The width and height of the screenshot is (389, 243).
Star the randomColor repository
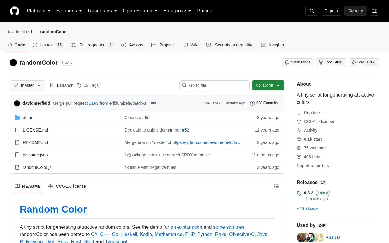point(364,62)
